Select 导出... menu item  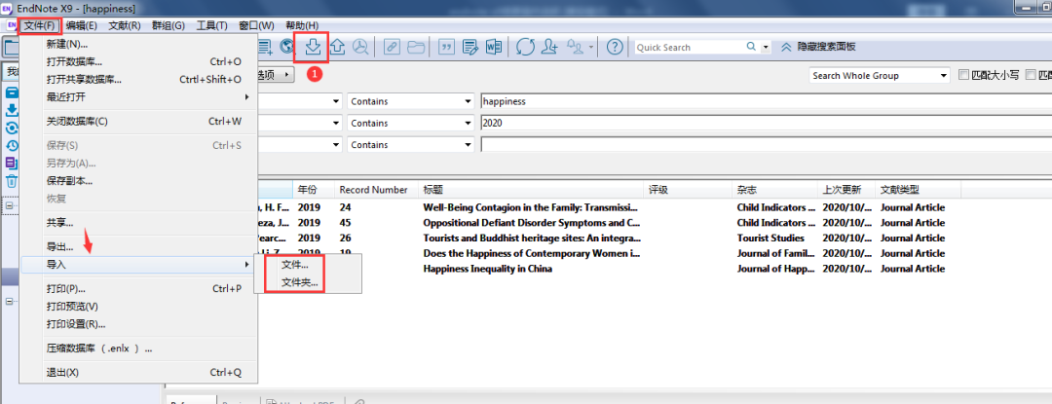138,247
